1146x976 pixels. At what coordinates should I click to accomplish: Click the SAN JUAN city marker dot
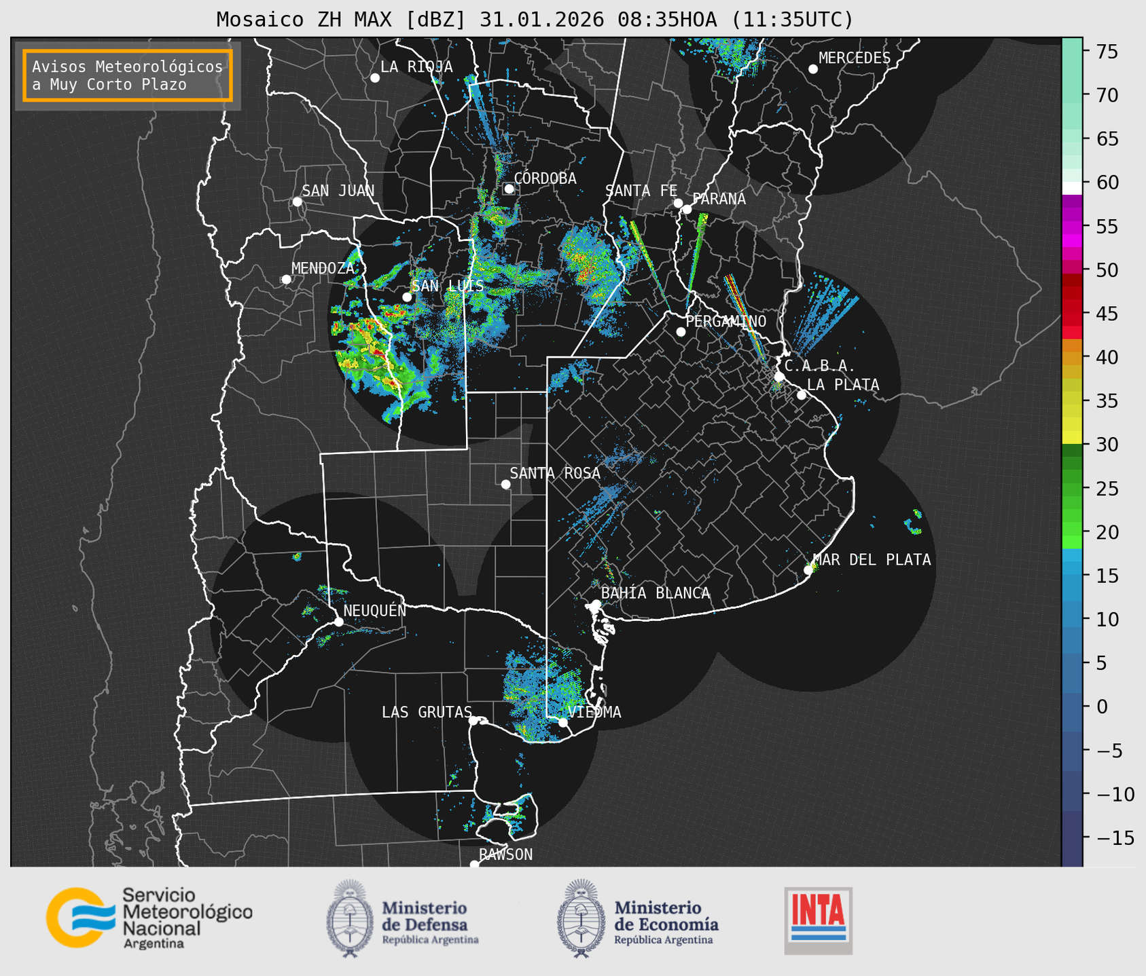[x=297, y=202]
